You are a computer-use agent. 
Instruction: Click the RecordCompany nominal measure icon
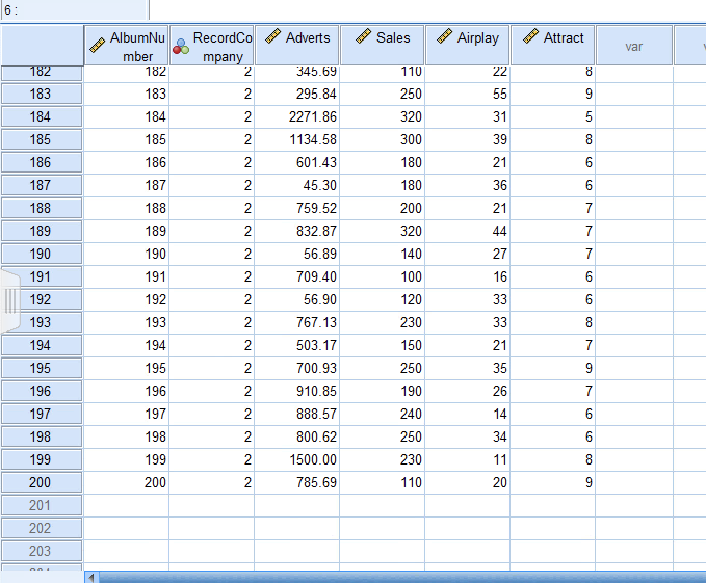181,47
